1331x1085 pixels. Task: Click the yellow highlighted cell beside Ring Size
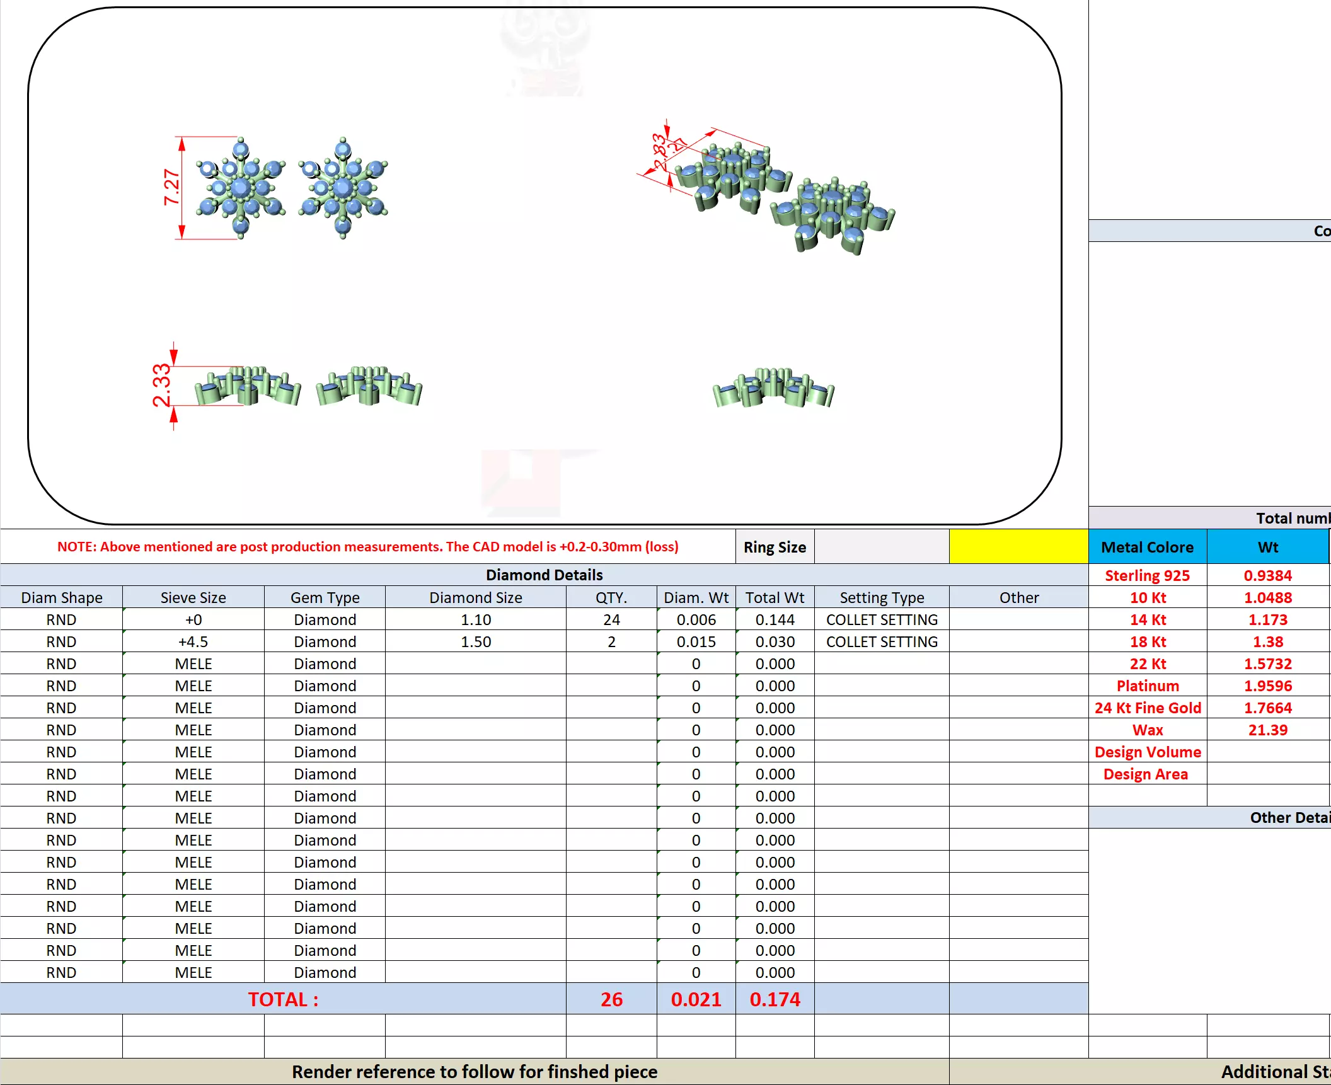(1018, 546)
